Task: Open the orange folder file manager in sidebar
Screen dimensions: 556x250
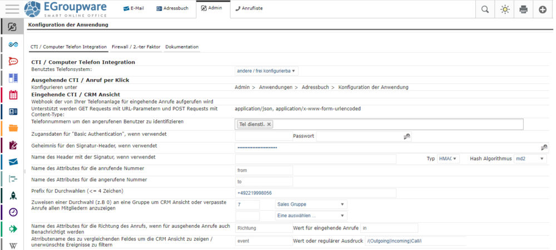Action: [13, 128]
